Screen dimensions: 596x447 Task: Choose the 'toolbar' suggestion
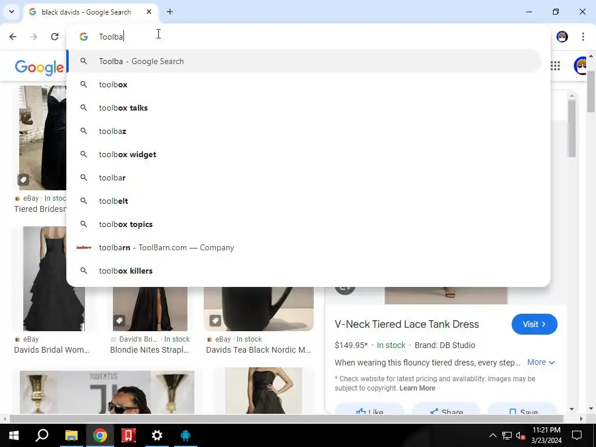(304, 178)
